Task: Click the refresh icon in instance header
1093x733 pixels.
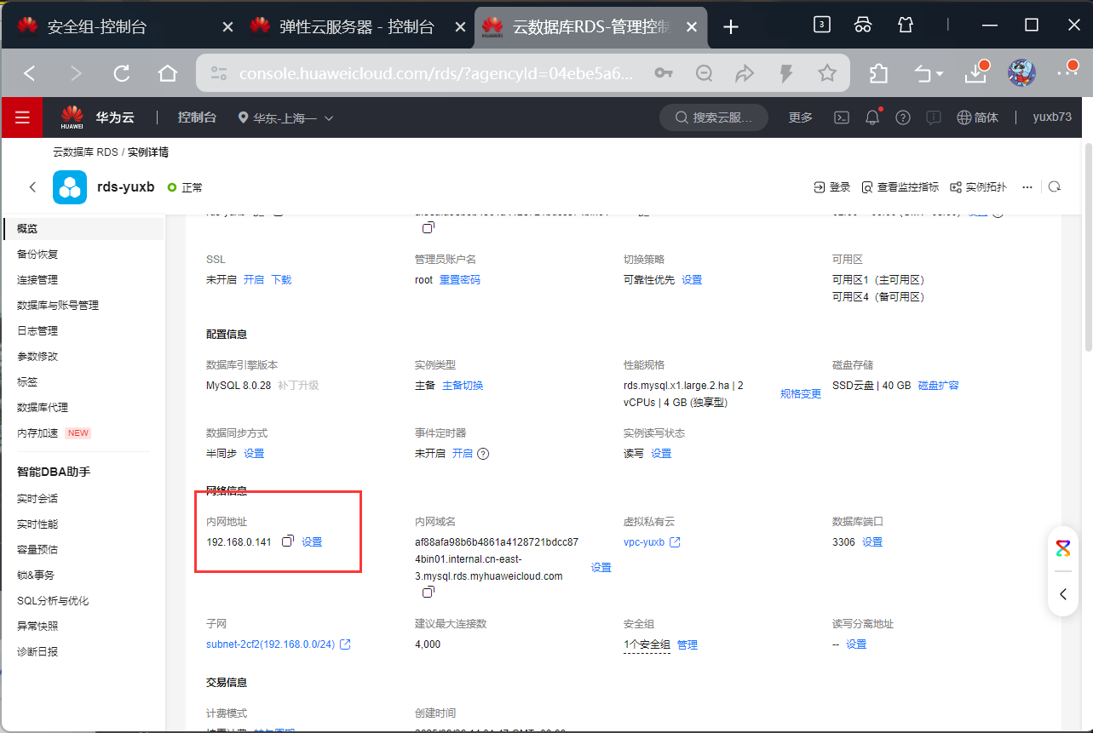Action: [1055, 187]
